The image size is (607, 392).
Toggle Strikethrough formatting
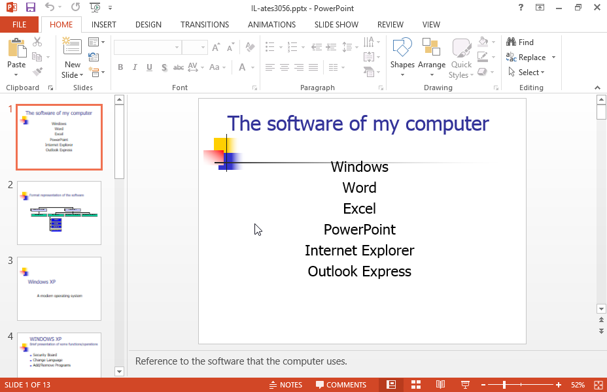[x=179, y=67]
